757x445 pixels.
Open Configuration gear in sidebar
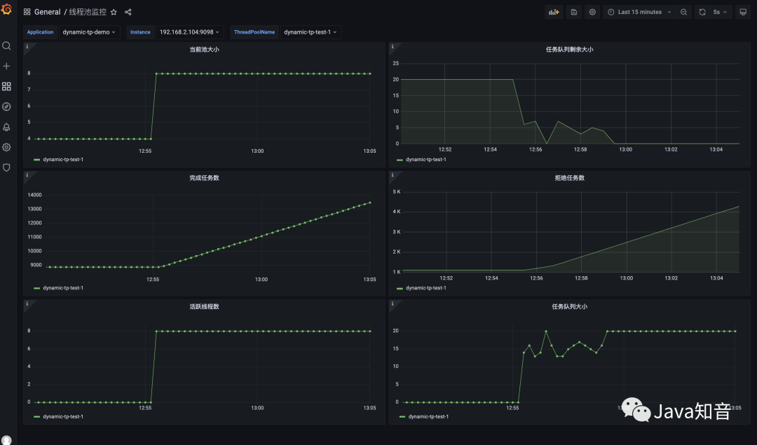(6, 147)
